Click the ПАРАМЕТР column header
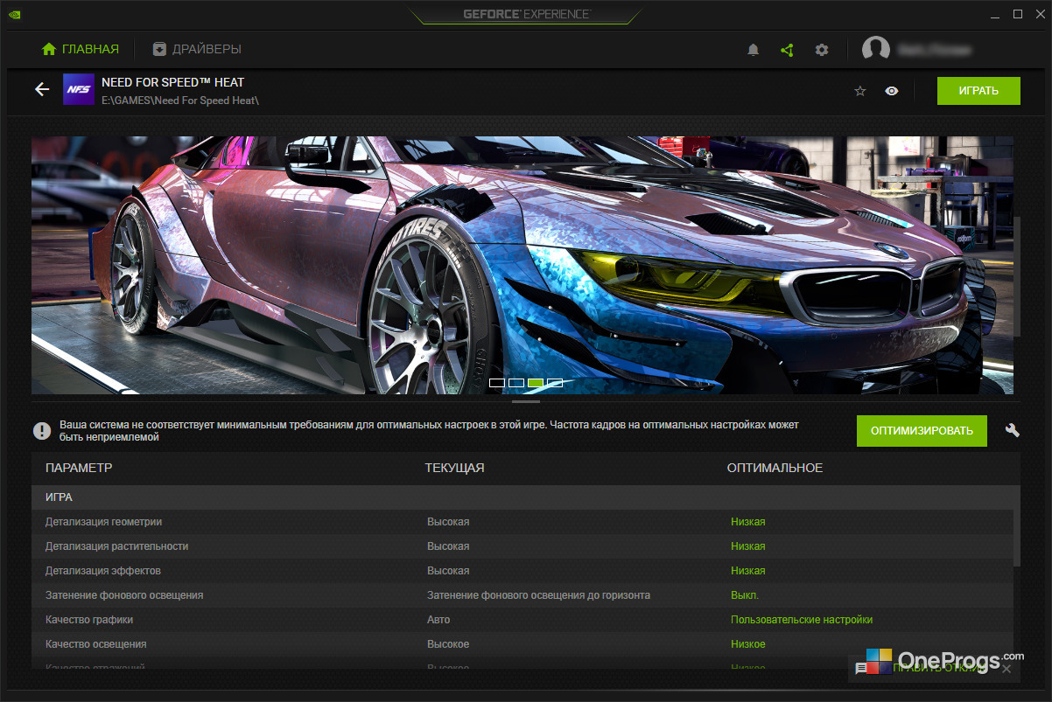 point(79,468)
